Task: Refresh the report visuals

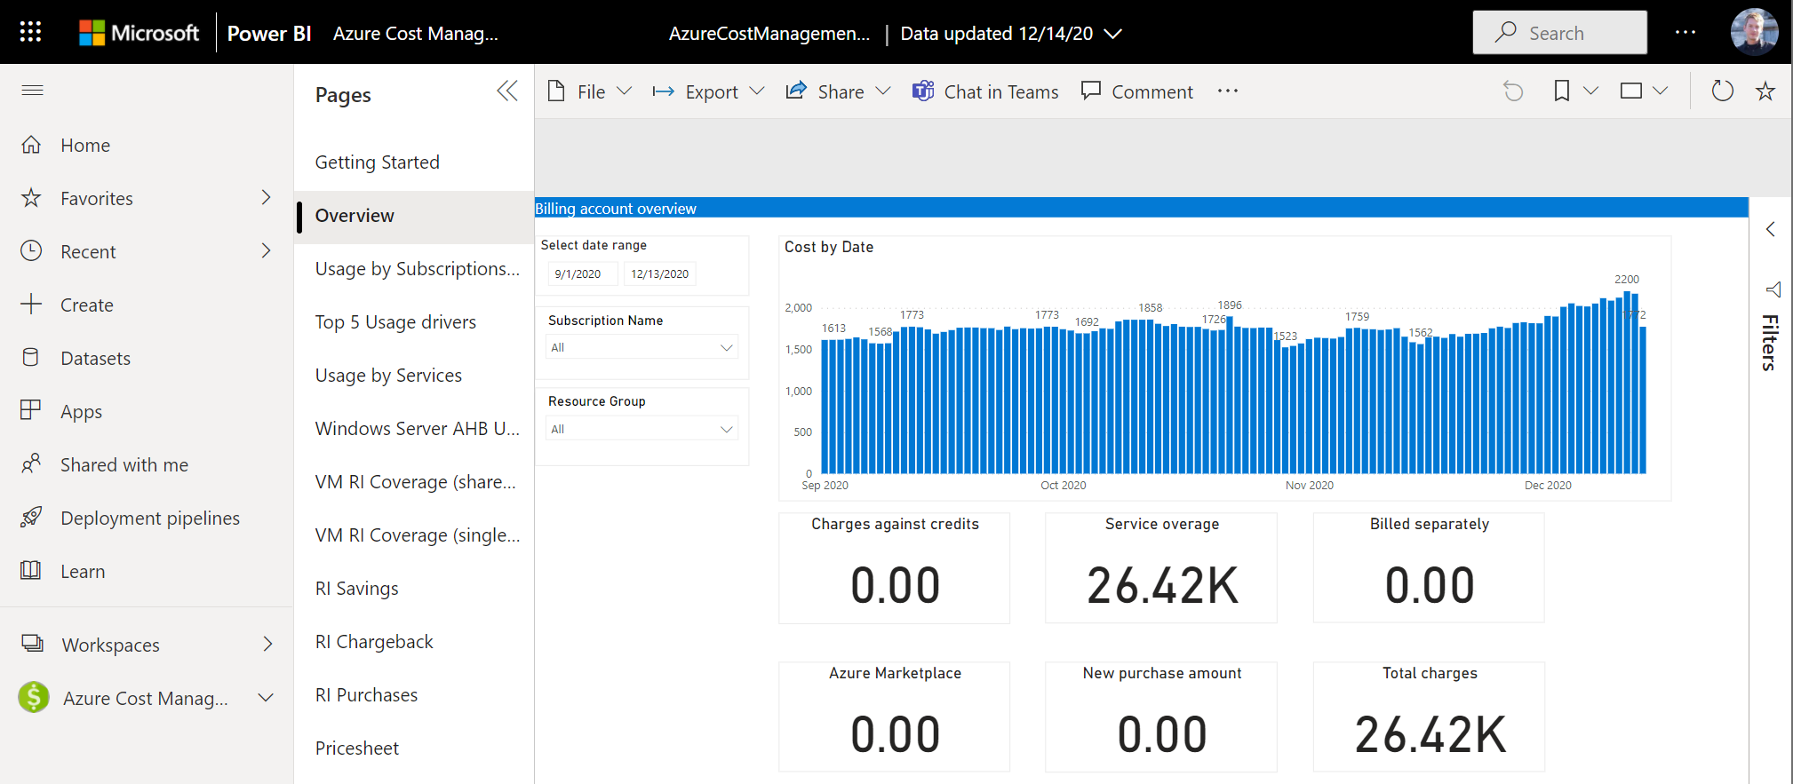Action: tap(1722, 91)
